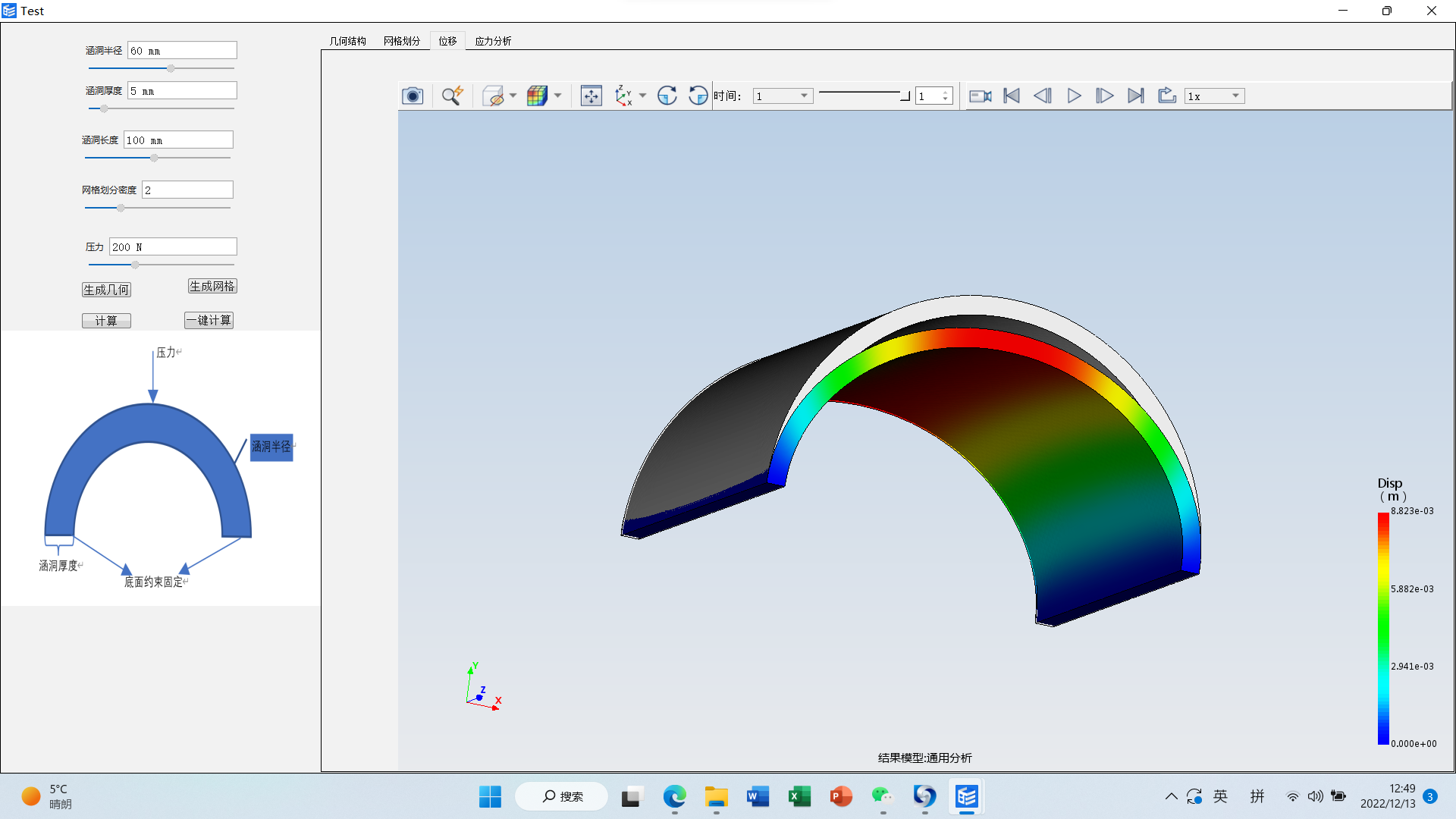This screenshot has height=819, width=1456.
Task: Select the 位移 tab
Action: tap(447, 41)
